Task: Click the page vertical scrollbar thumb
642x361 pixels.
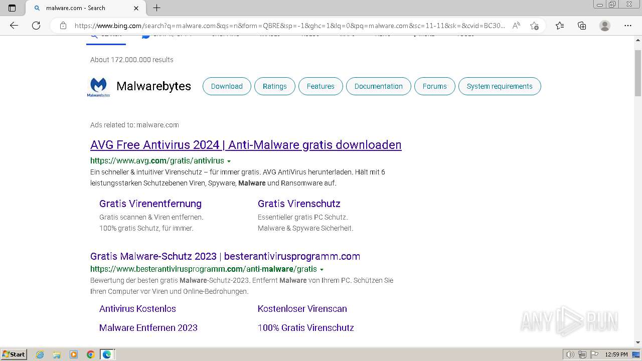Action: click(x=638, y=73)
